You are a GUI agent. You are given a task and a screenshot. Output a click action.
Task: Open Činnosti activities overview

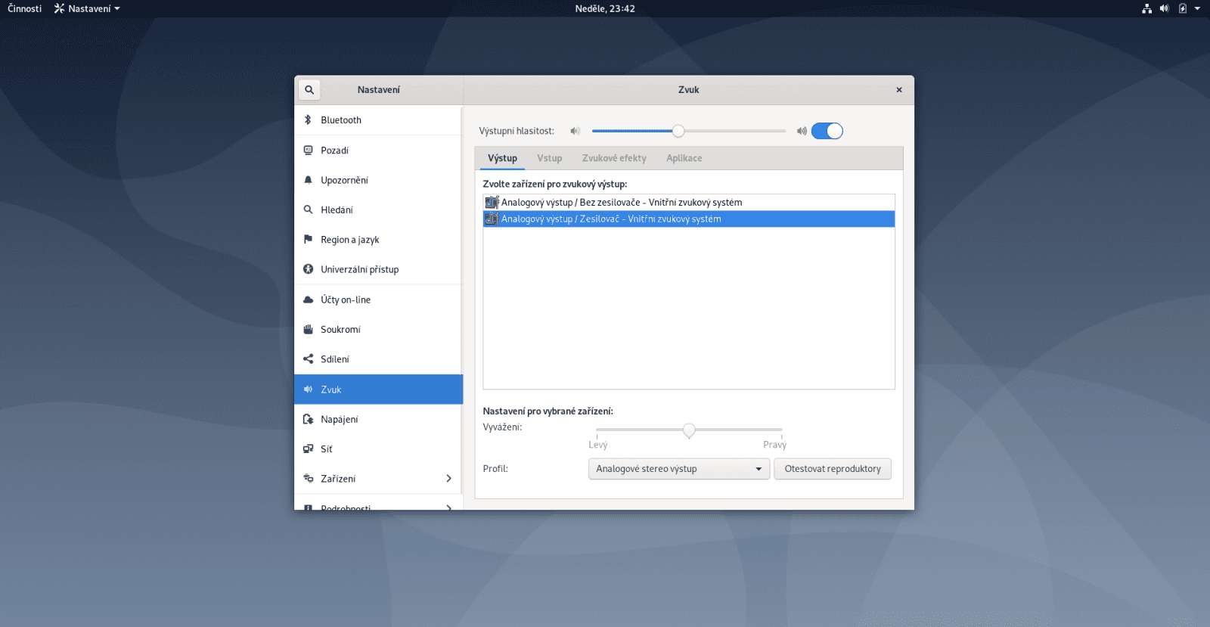[x=25, y=8]
